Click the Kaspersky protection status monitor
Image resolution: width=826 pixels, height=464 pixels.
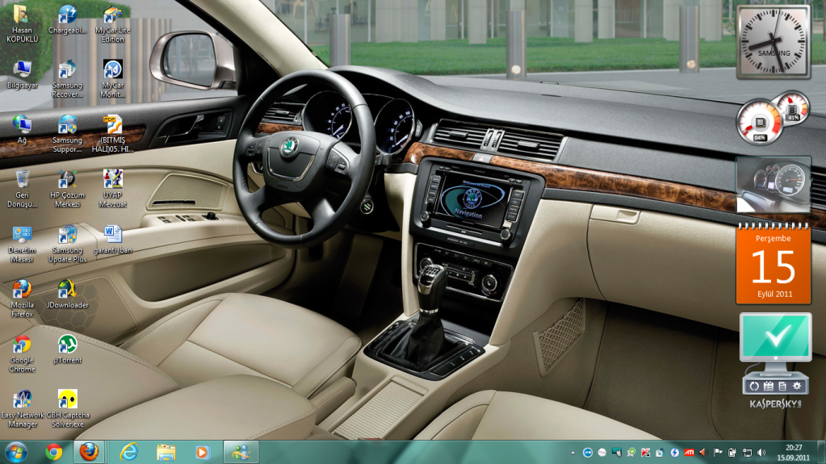click(x=775, y=338)
